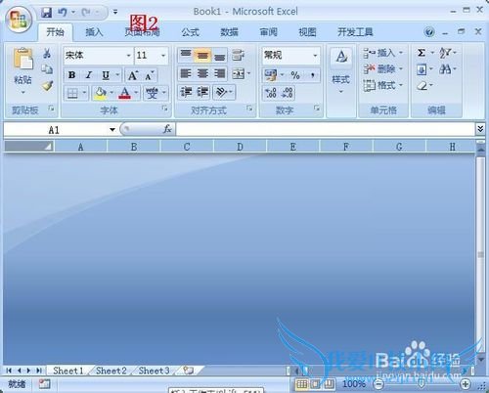Apply the yellow fill color
The image size is (489, 393).
point(100,93)
